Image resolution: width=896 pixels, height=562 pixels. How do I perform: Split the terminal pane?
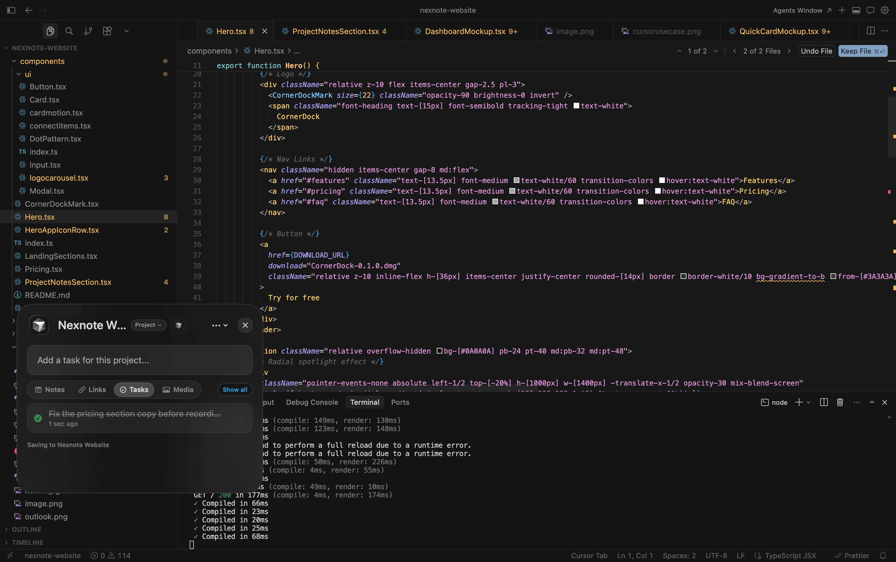(x=824, y=402)
